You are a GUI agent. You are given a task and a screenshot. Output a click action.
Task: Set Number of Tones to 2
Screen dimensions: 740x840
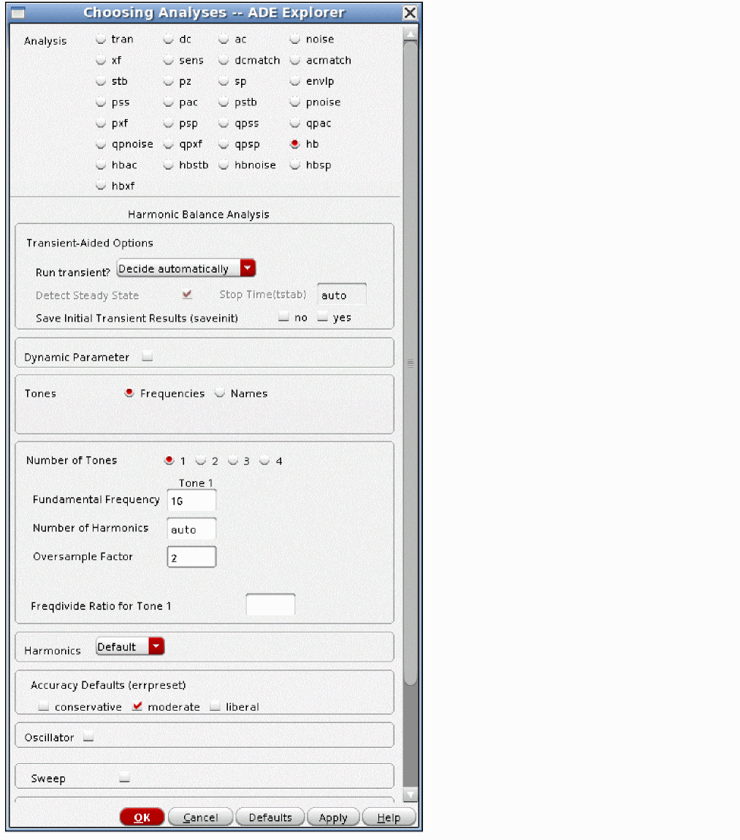point(201,461)
